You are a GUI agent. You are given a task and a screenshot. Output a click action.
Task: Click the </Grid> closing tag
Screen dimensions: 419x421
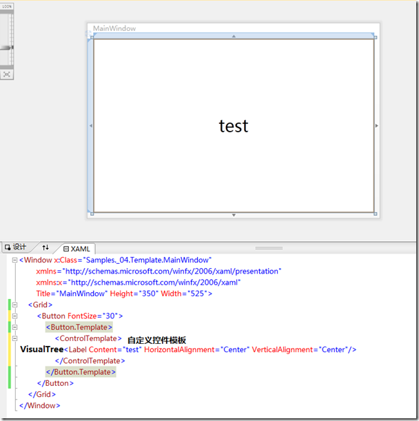click(42, 394)
